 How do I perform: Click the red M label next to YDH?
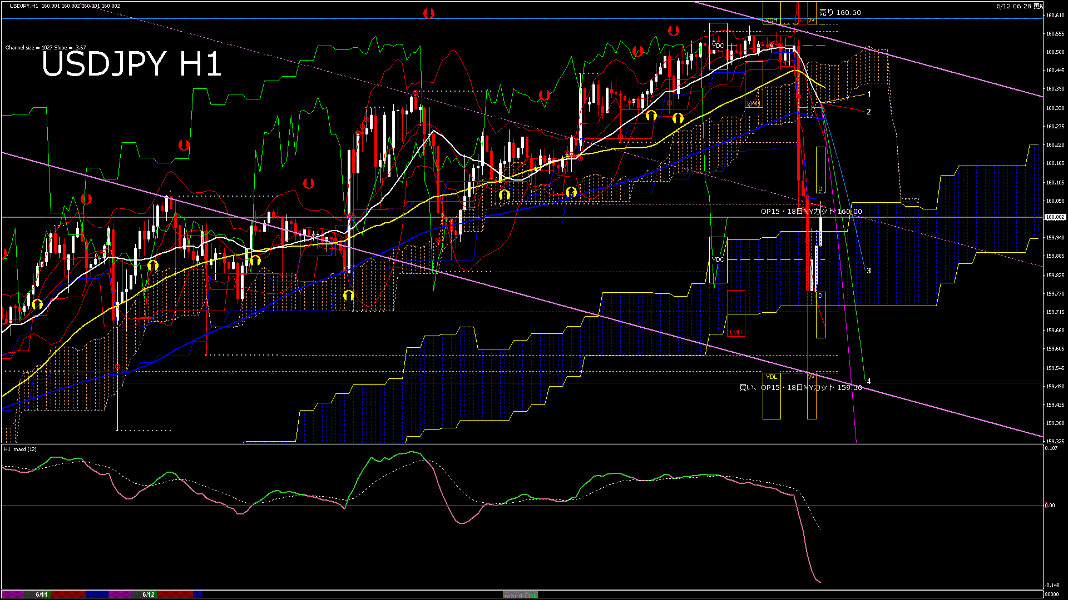[803, 20]
